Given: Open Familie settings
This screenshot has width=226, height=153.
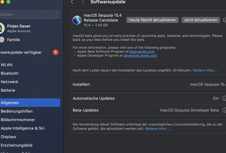Looking at the screenshot, I should click(13, 40).
